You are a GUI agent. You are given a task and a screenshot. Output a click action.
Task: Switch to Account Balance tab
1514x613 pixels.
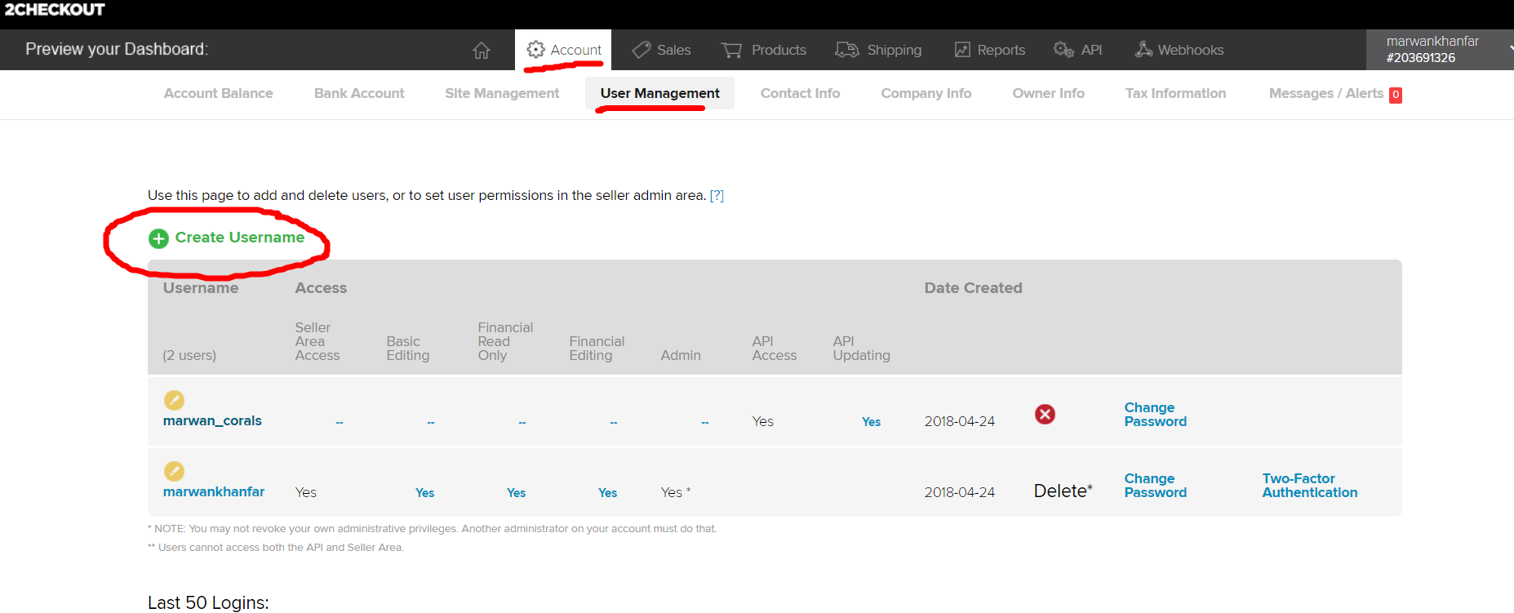218,93
